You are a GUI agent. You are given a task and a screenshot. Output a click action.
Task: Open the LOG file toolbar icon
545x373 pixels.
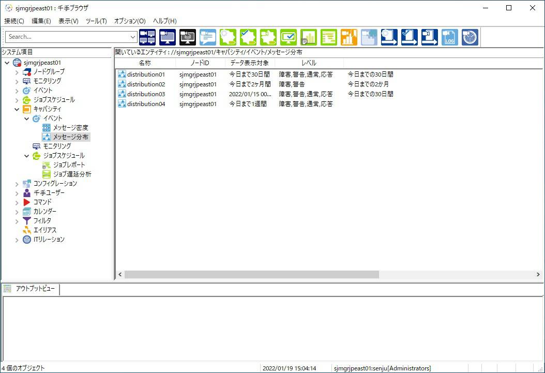click(450, 37)
